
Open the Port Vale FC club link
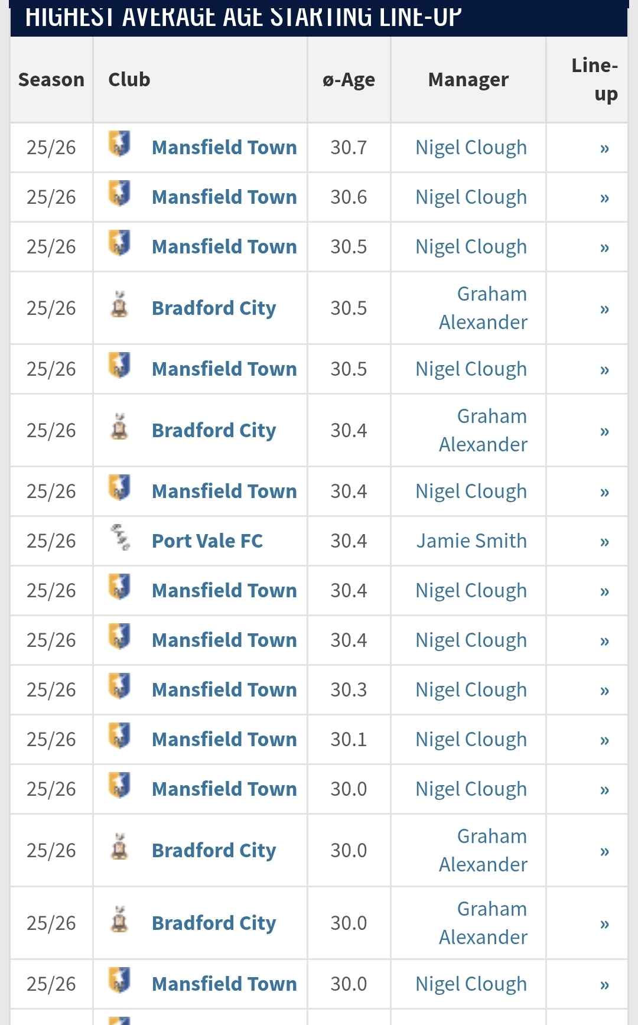coord(207,541)
